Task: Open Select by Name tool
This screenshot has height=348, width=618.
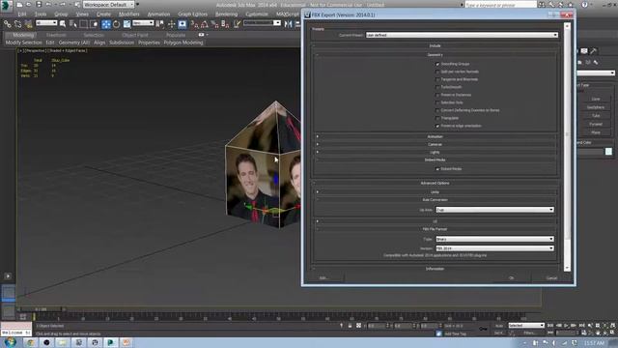Action: coord(73,24)
